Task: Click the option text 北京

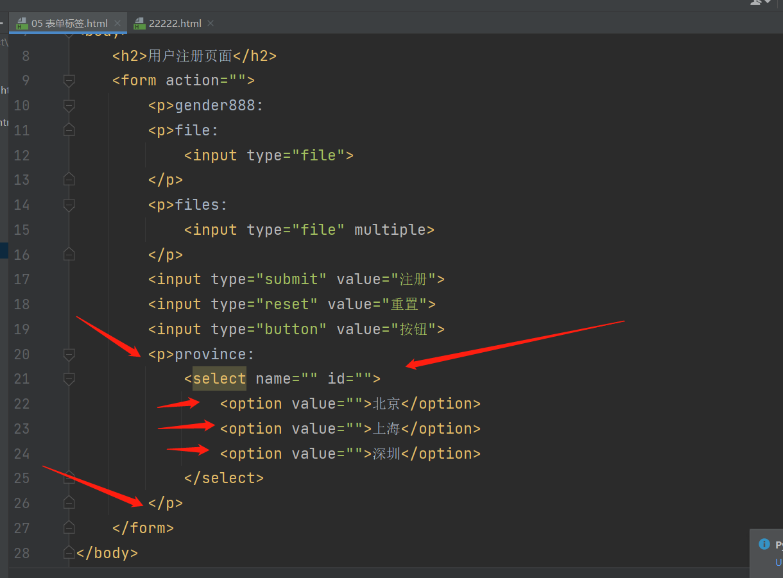Action: pyautogui.click(x=387, y=404)
